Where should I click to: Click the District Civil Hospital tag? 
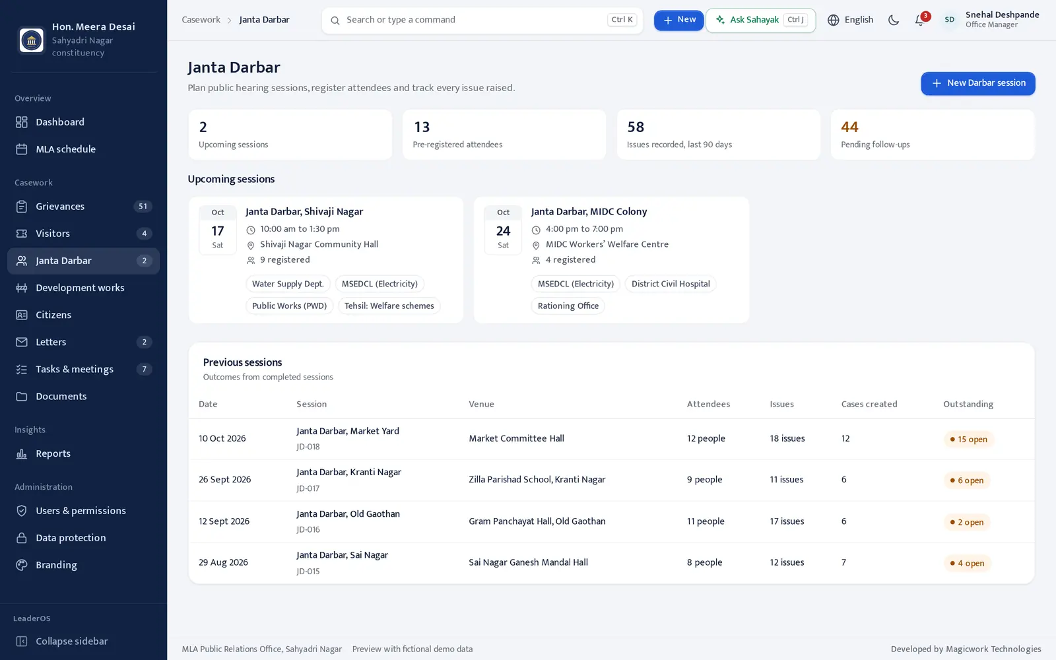coord(671,284)
